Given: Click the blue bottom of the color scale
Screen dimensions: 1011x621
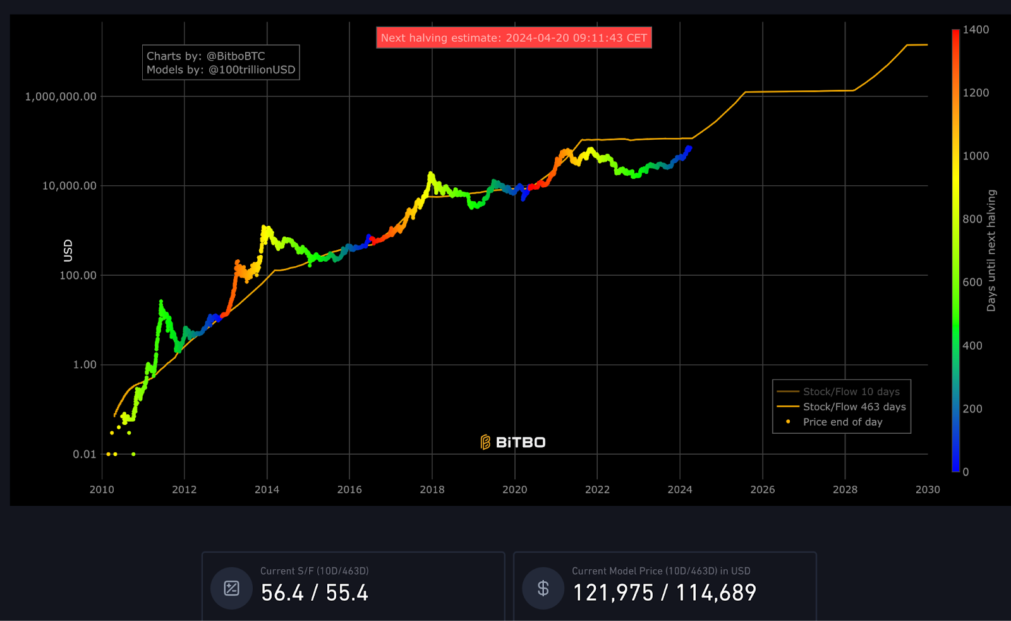Looking at the screenshot, I should click(955, 467).
